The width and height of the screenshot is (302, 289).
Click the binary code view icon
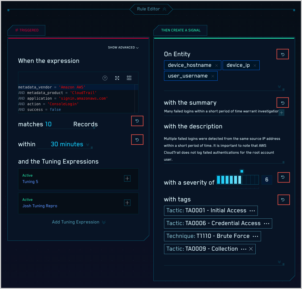(129, 78)
